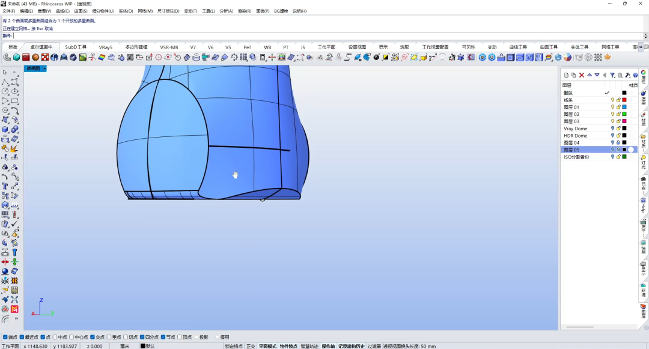Click the new layer icon in layers panel

566,75
